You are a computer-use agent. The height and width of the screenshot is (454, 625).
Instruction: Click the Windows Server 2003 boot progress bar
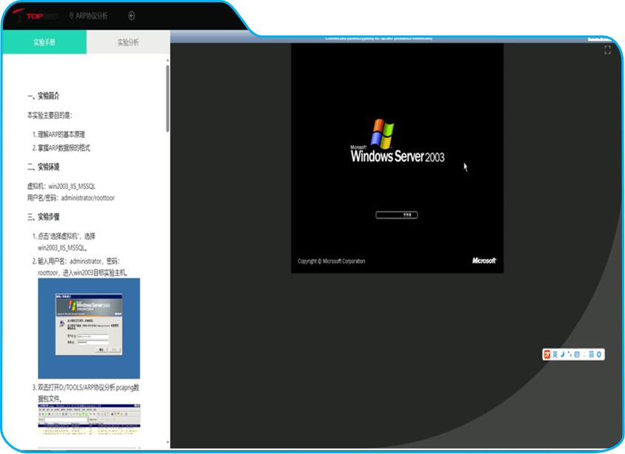(x=397, y=215)
